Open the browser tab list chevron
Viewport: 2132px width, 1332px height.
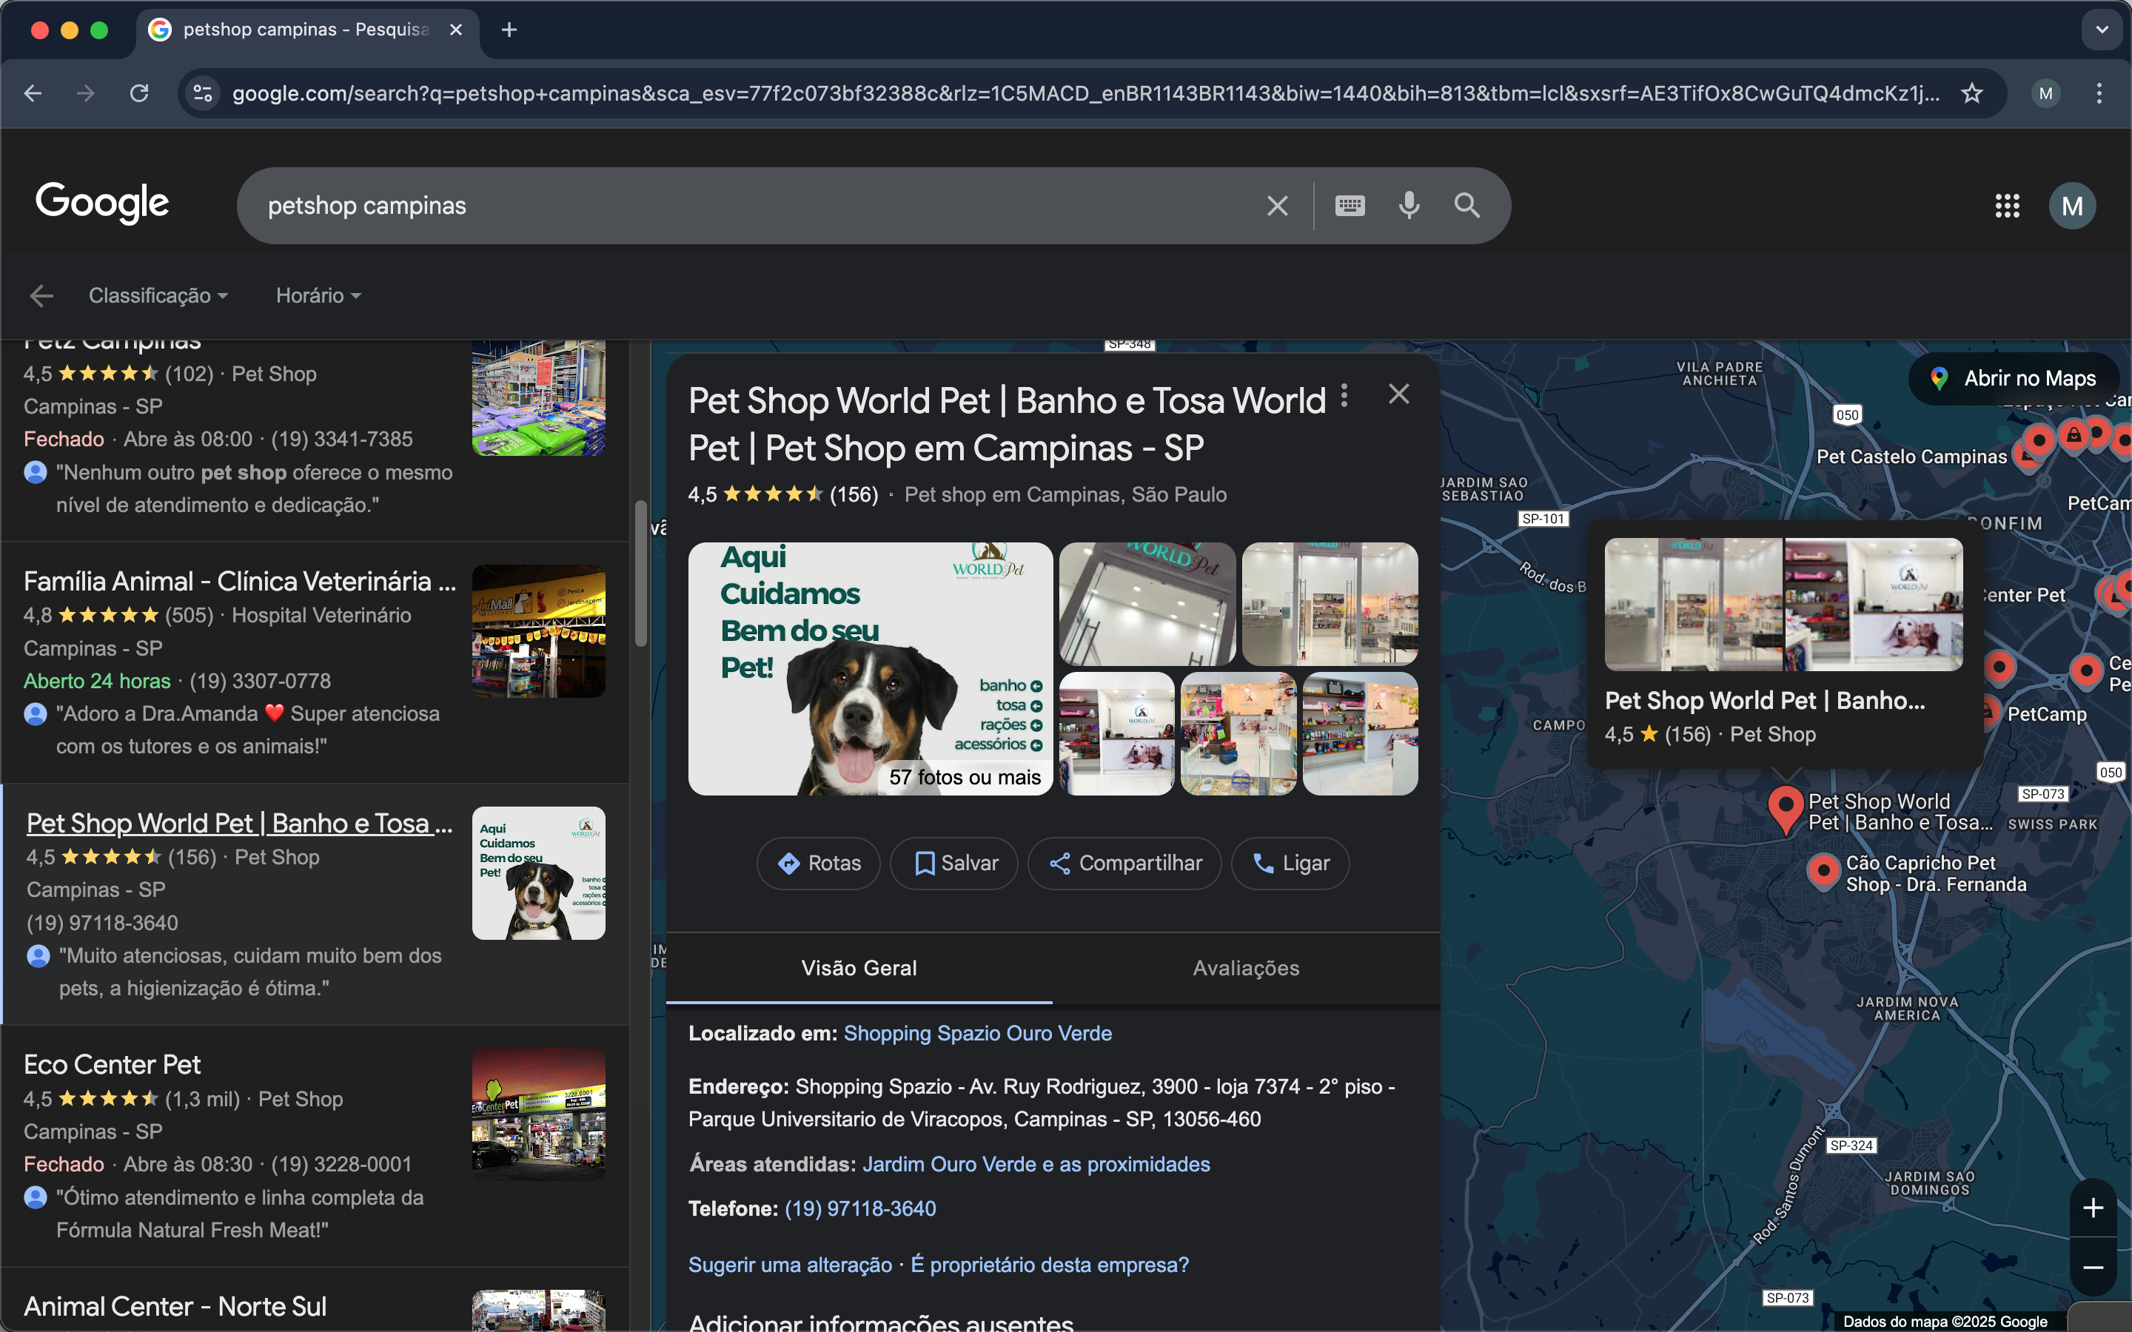coord(2102,29)
